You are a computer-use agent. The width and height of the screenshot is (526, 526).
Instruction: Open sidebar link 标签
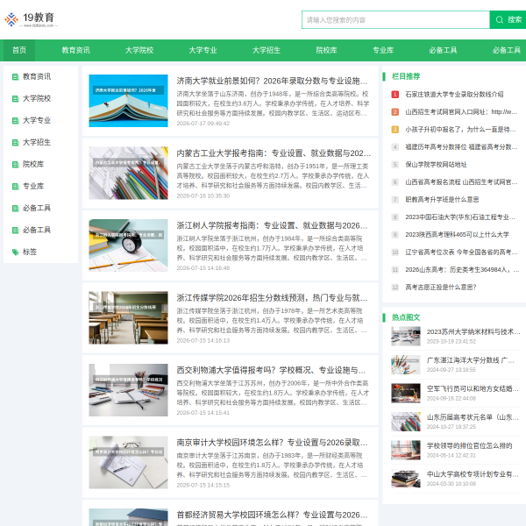coord(30,252)
